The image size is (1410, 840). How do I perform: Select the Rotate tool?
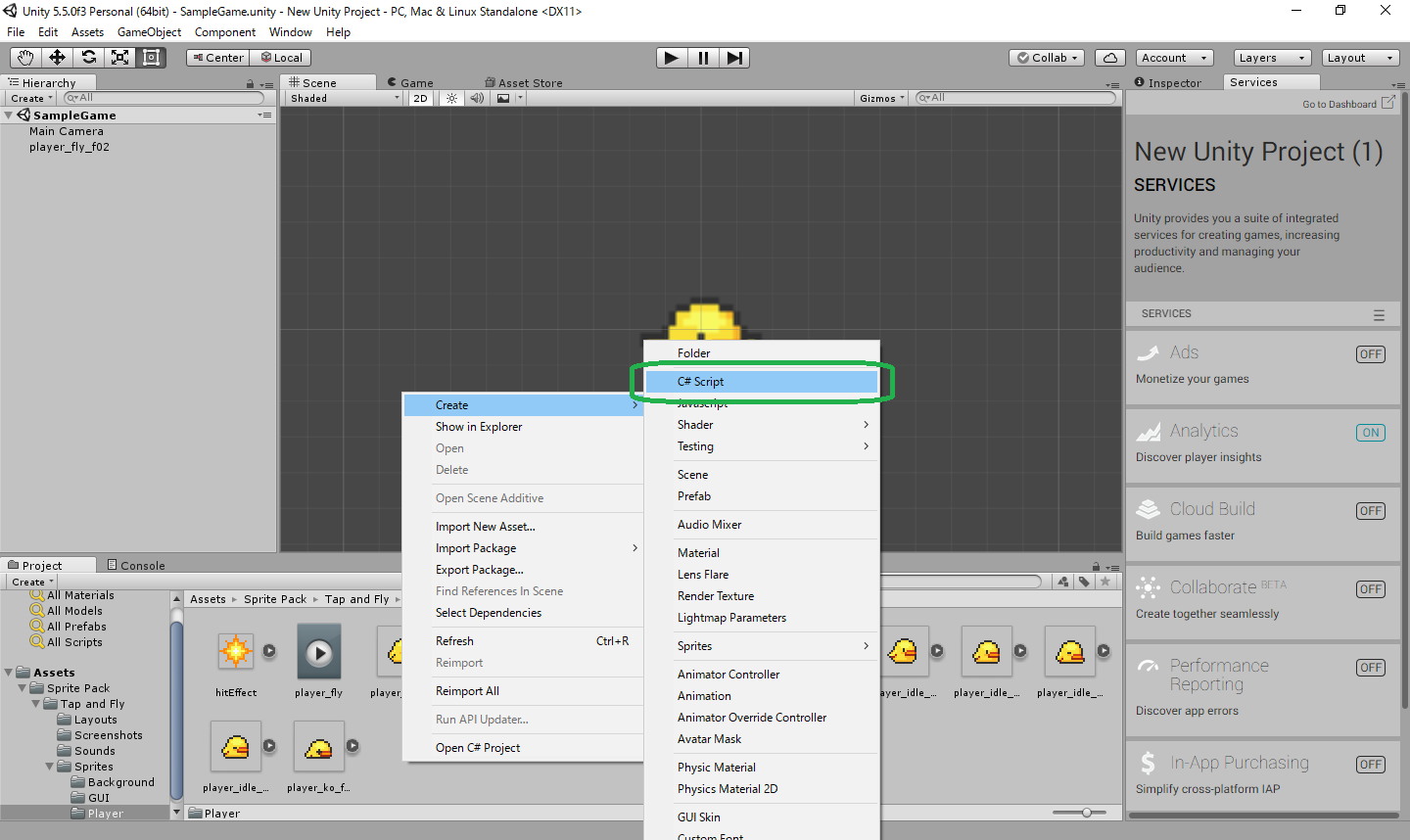87,57
